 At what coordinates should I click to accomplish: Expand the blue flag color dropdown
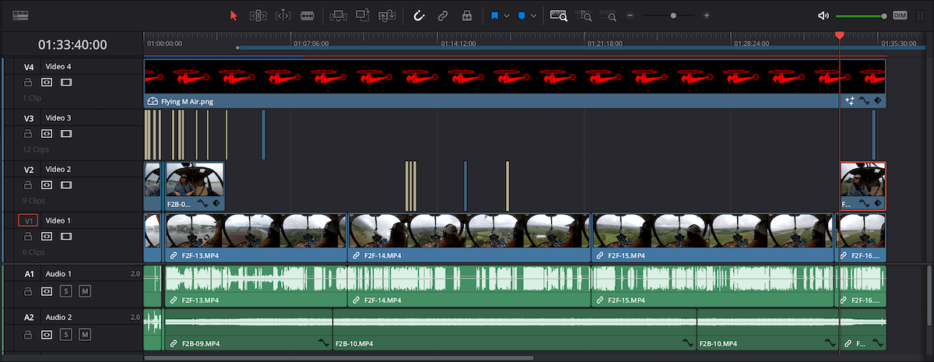pyautogui.click(x=507, y=16)
